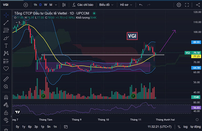
Task: Open chart settings gear icon
Action: point(179,5)
